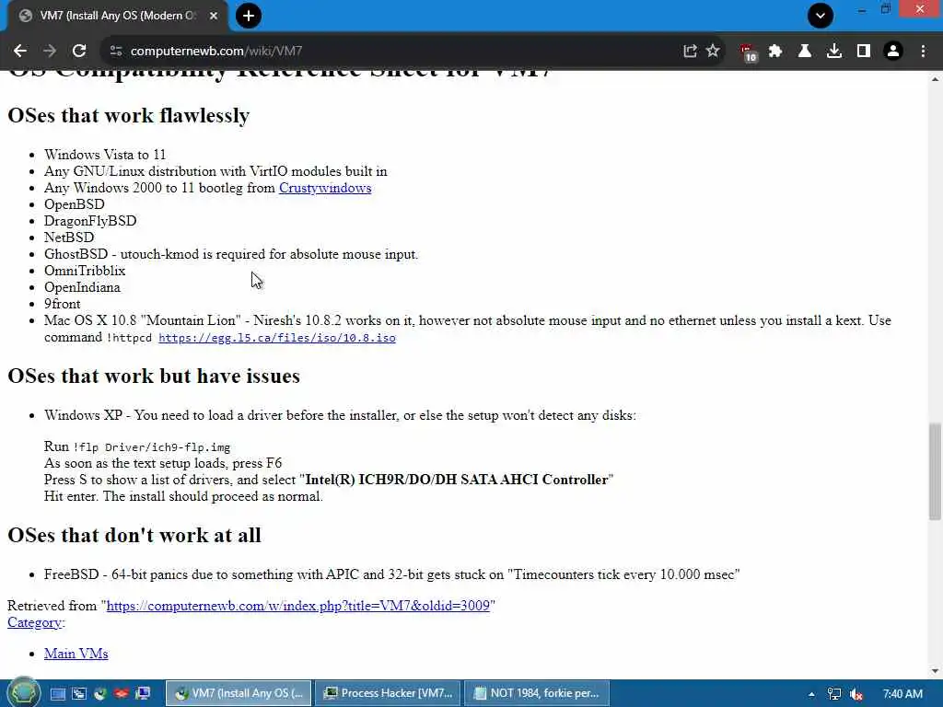The height and width of the screenshot is (707, 943).
Task: View site information icon in address bar
Action: click(x=116, y=52)
